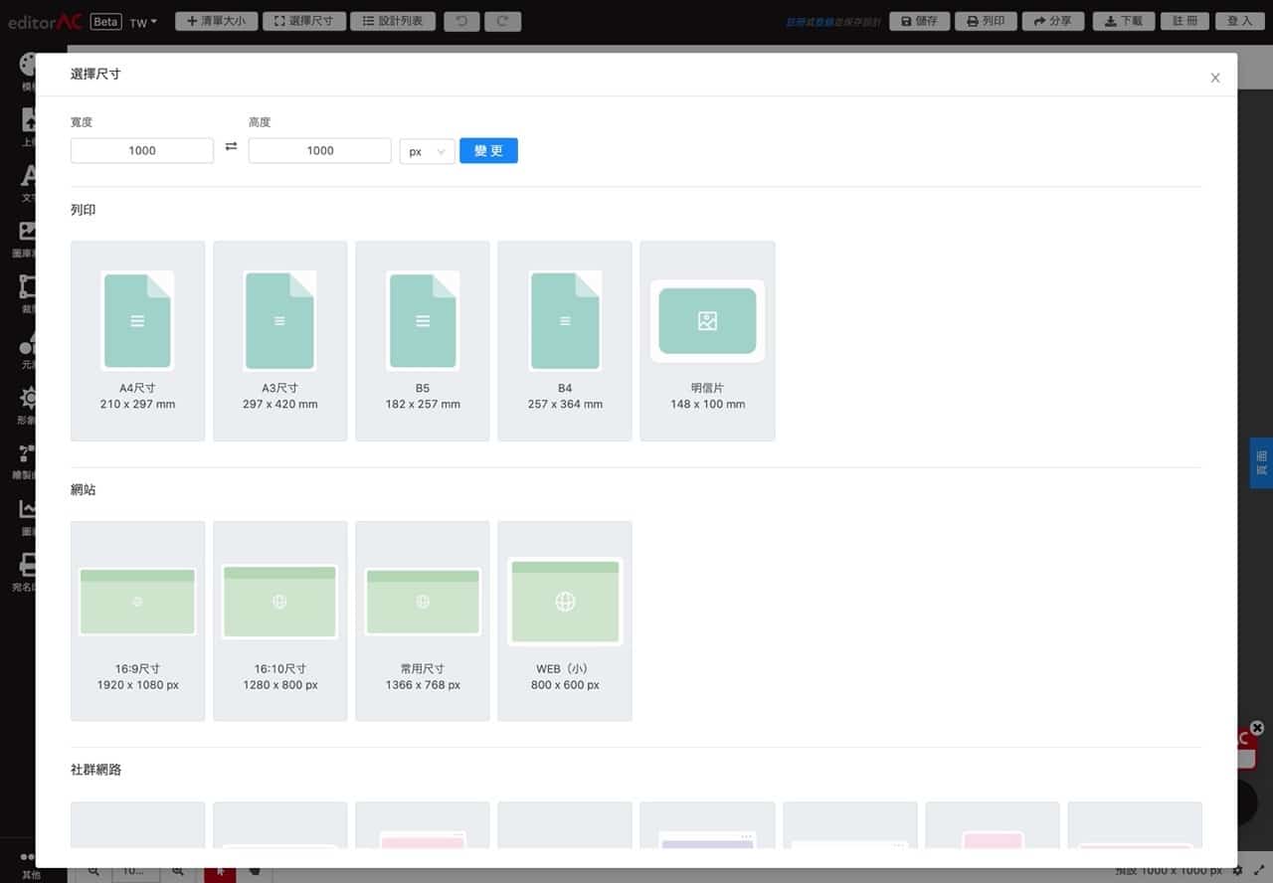Image resolution: width=1273 pixels, height=883 pixels.
Task: Toggle fullscreen with the expand arrows icon
Action: coord(1259,871)
